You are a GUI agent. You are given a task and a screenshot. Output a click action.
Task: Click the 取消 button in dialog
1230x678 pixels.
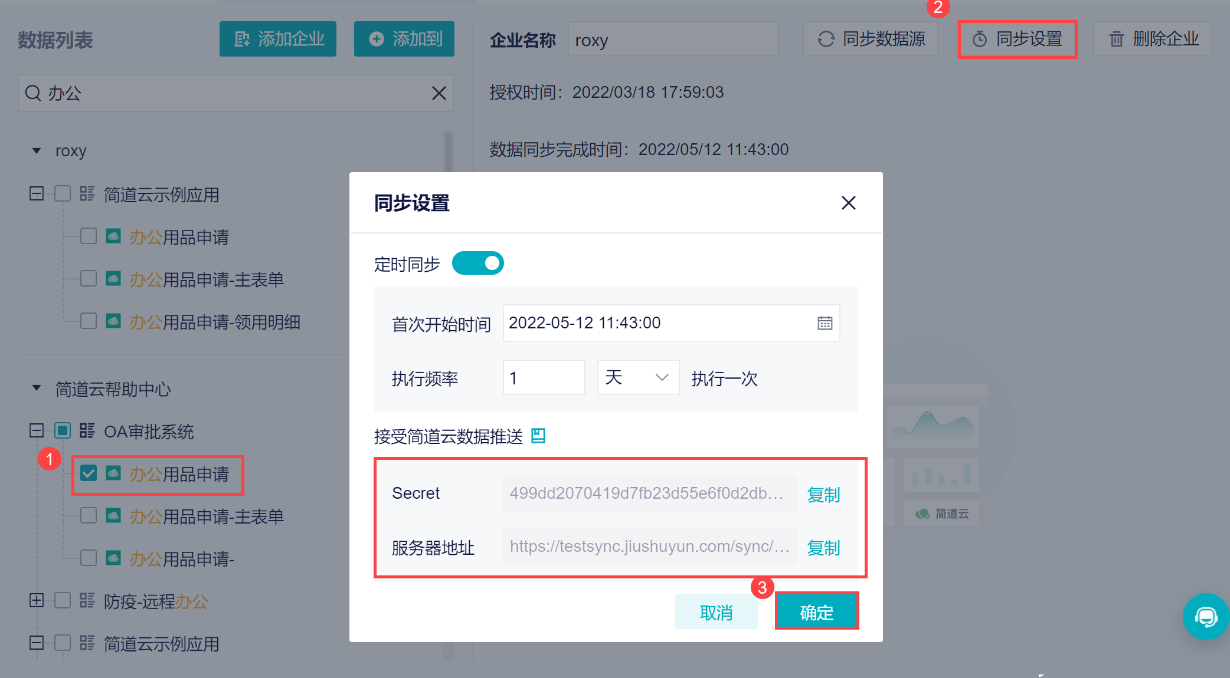pyautogui.click(x=716, y=612)
